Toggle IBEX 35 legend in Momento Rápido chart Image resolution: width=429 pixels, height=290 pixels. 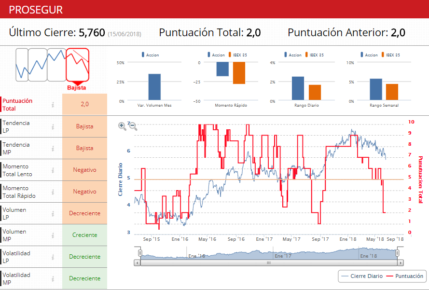[x=238, y=55]
